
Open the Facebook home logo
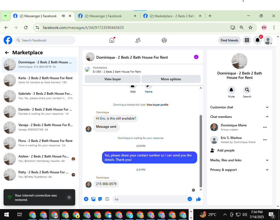[x=8, y=40]
